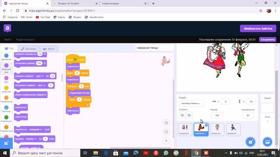The height and width of the screenshot is (157, 280).
Task: Click the sprite name input field
Action: (x=192, y=103)
